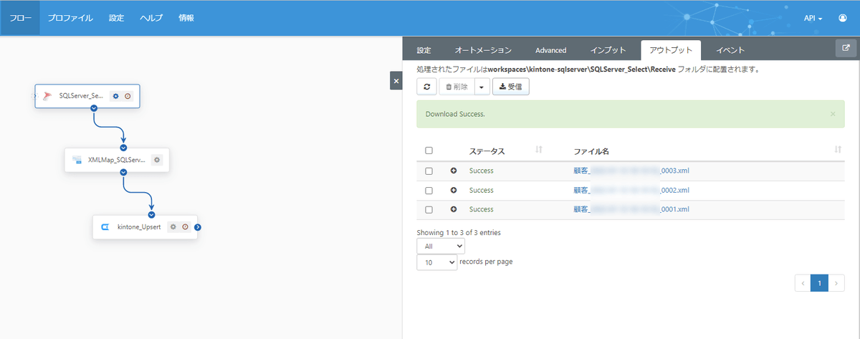Click next page arrow in pagination

click(x=836, y=283)
